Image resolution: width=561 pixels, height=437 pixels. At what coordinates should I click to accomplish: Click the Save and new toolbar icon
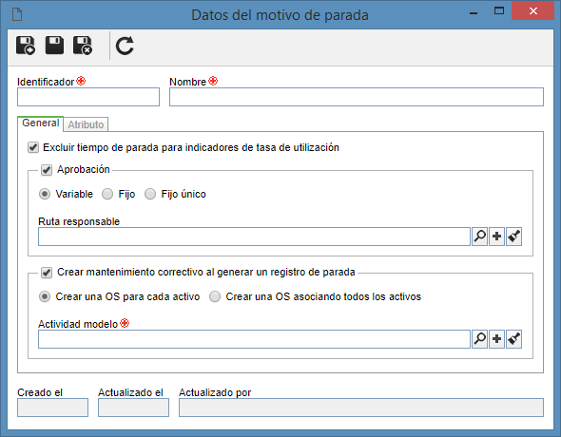tap(26, 46)
